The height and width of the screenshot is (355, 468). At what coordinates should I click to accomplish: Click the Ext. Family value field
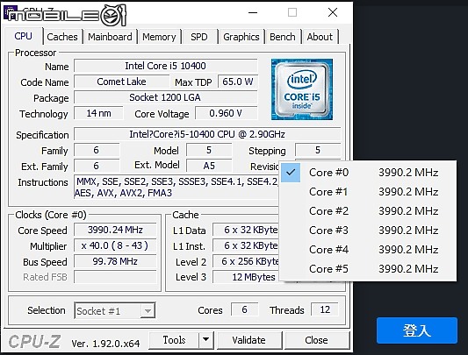pyautogui.click(x=97, y=166)
